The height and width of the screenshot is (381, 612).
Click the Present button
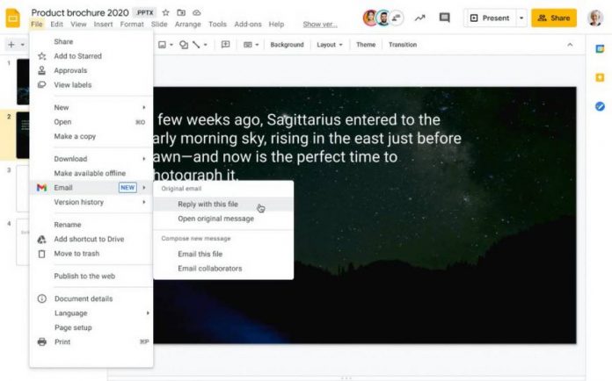(490, 18)
